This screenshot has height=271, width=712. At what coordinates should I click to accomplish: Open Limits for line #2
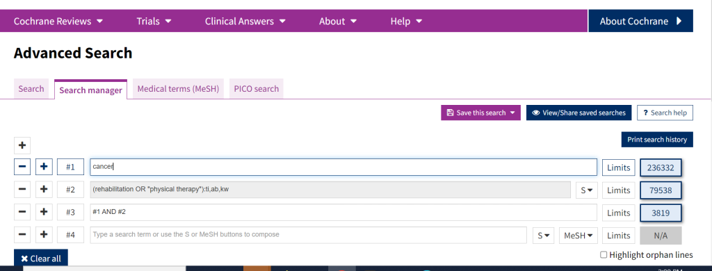pyautogui.click(x=618, y=190)
